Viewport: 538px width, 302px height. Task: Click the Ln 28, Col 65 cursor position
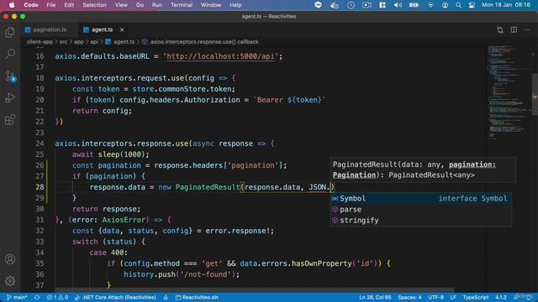pos(375,297)
